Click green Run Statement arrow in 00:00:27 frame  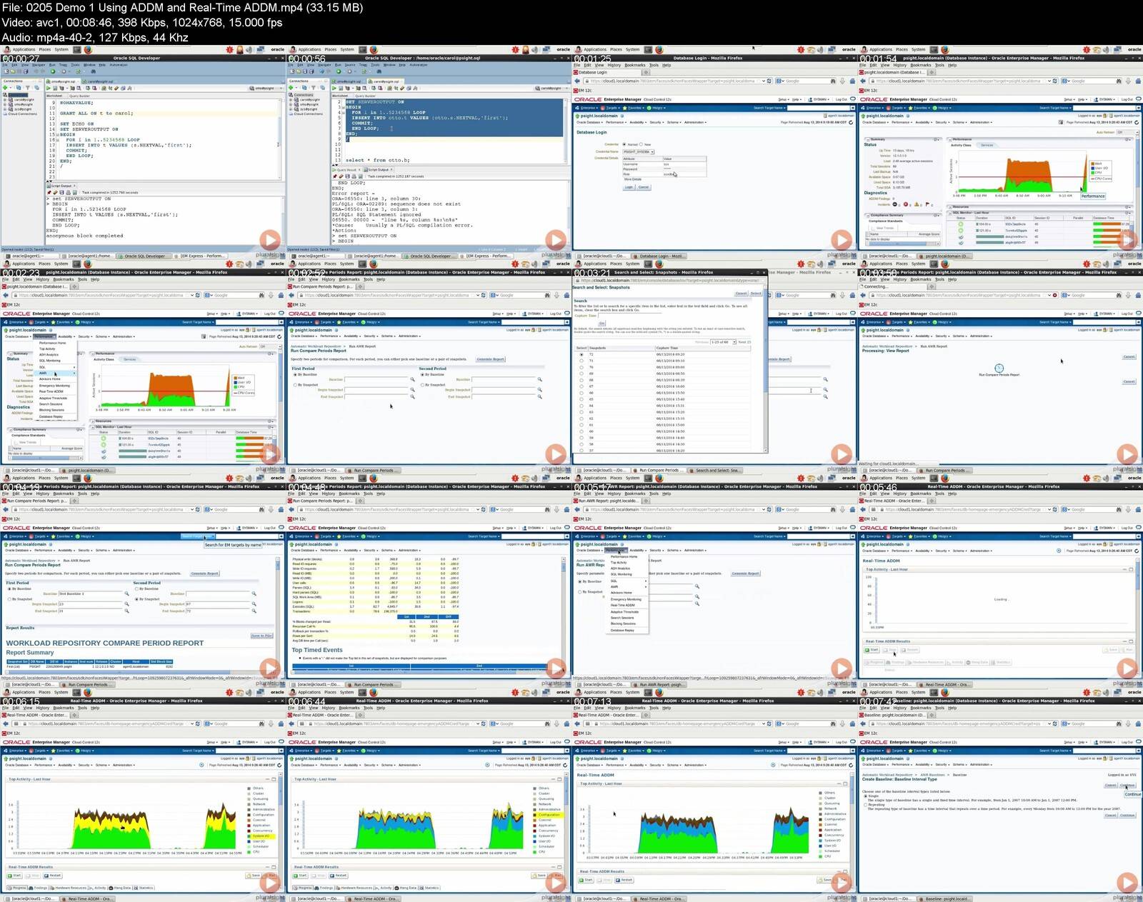[x=49, y=88]
